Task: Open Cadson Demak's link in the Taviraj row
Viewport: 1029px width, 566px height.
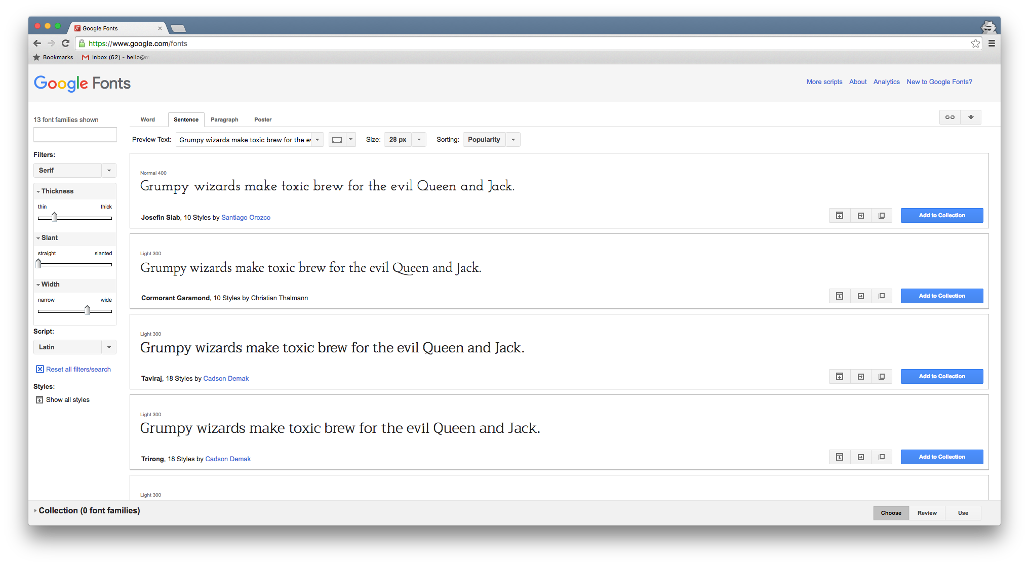Action: 226,379
